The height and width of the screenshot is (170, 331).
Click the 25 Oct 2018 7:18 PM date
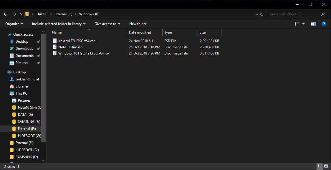tap(145, 47)
